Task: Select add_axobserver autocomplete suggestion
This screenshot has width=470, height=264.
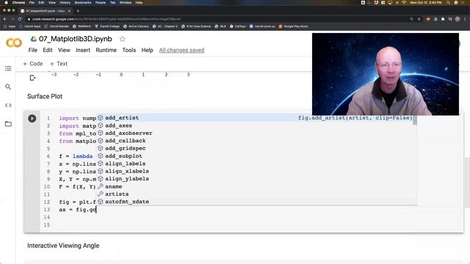Action: coord(256,133)
